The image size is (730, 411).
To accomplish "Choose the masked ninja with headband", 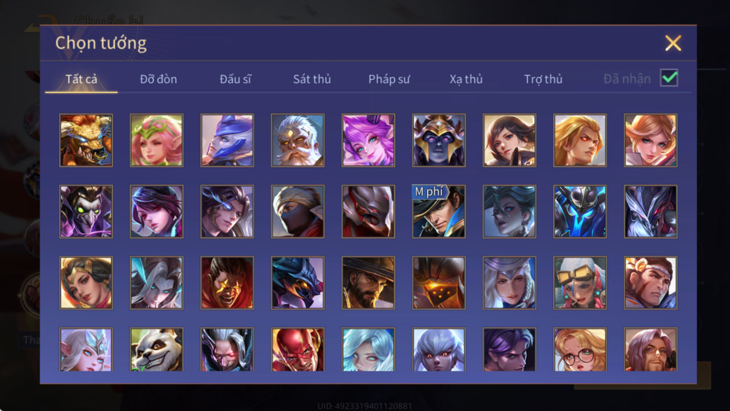I will pyautogui.click(x=297, y=212).
